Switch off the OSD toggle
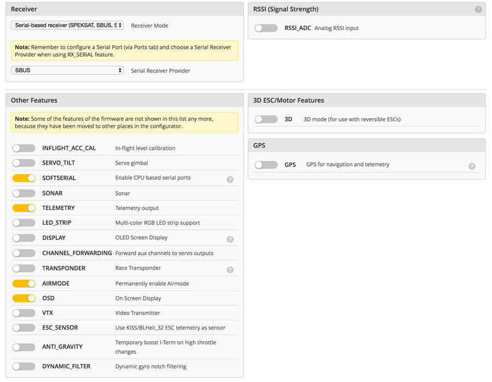 [24, 298]
